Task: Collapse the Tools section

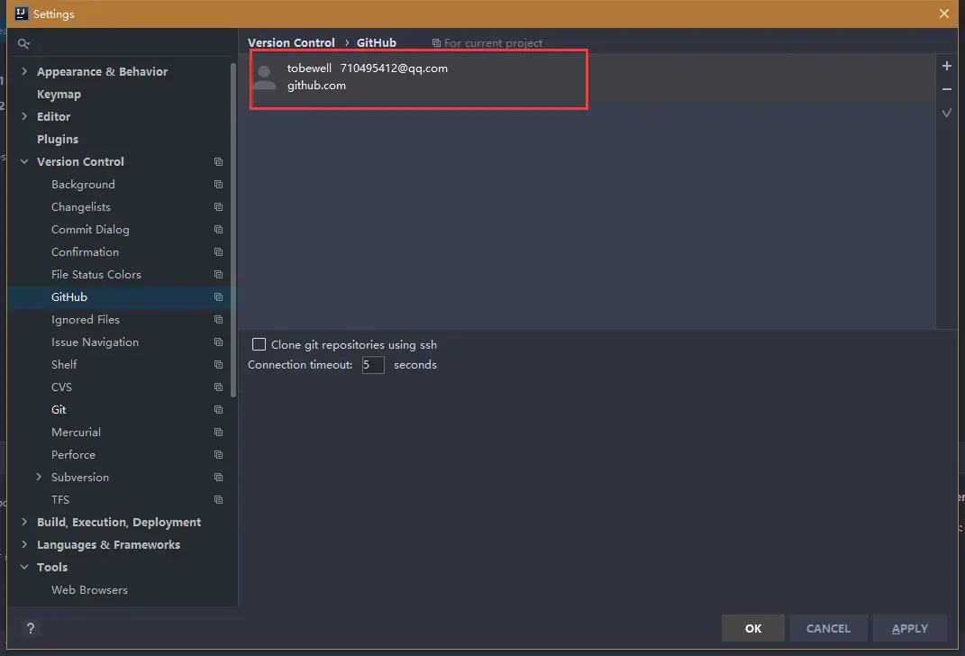Action: [24, 568]
